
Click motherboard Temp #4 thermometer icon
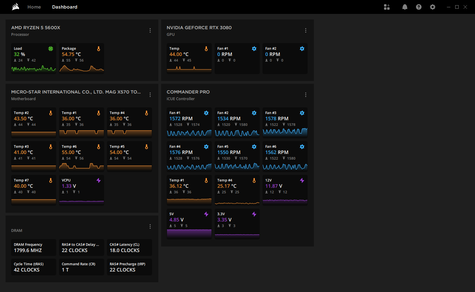point(147,113)
